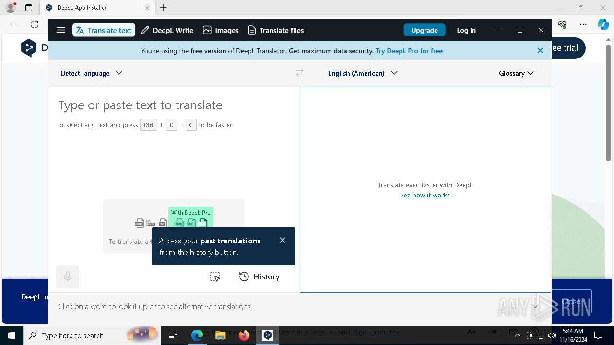Screen dimensions: 614x345
Task: Open See how it works link
Action: tap(425, 195)
